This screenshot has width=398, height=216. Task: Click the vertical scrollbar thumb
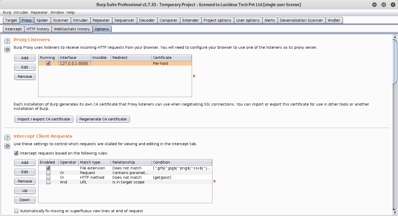click(395, 61)
